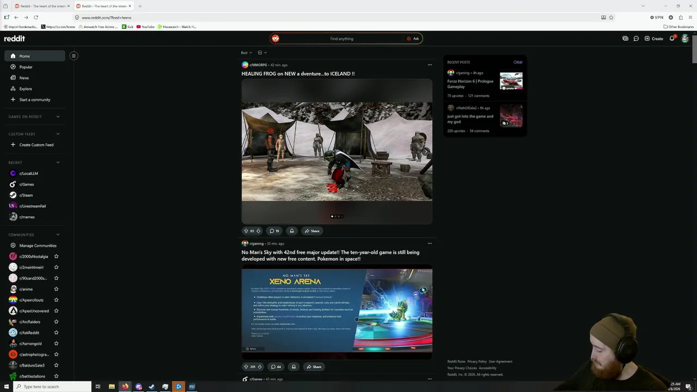Open Steam from the taskbar

(151, 387)
